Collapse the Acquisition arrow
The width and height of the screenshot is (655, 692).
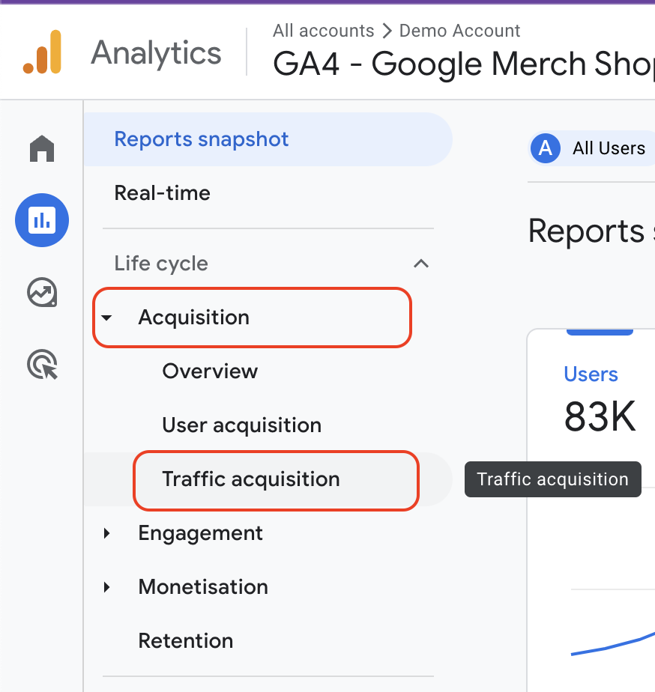(106, 318)
